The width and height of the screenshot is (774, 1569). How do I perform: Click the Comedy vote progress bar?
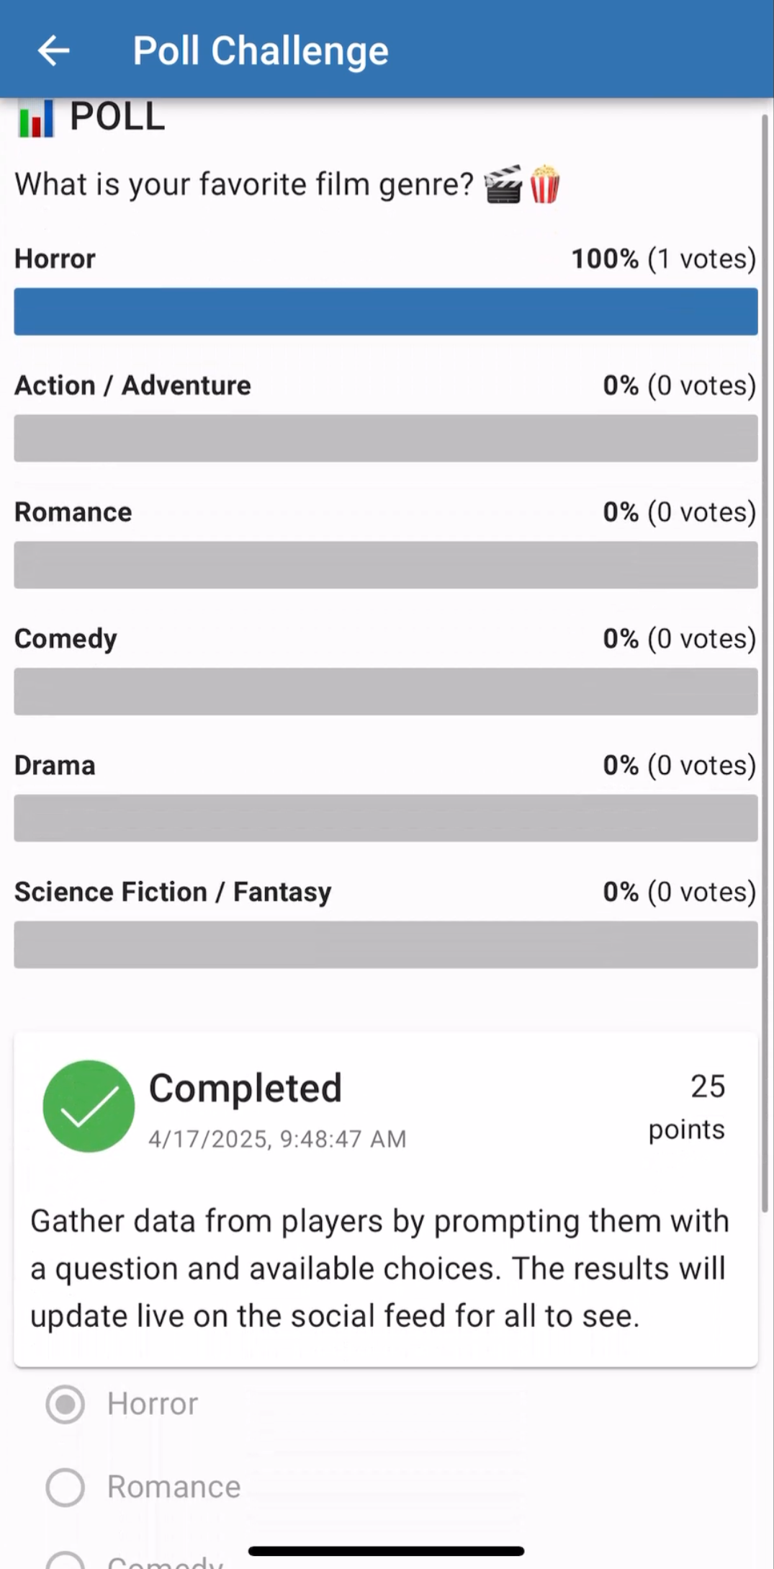pos(386,692)
